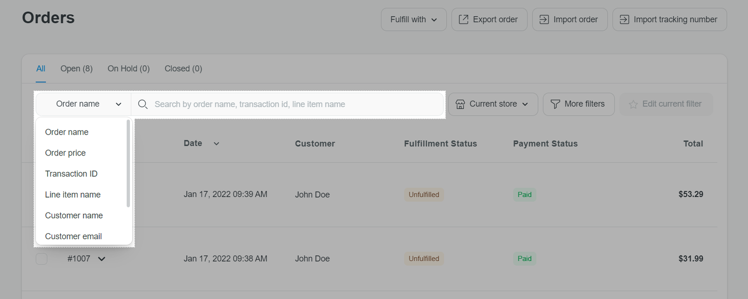Click the $31.99 total

tap(691, 259)
